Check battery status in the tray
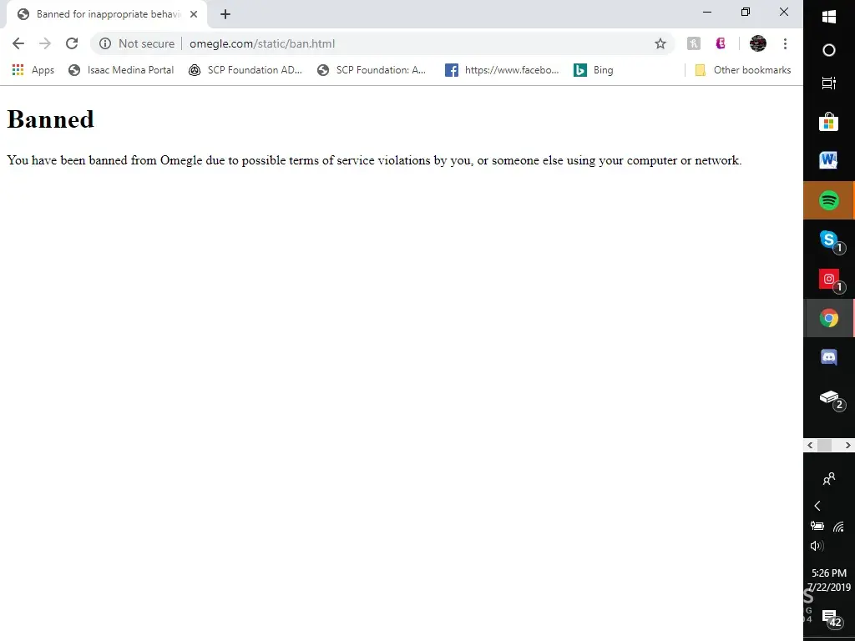This screenshot has width=855, height=641. point(817,526)
